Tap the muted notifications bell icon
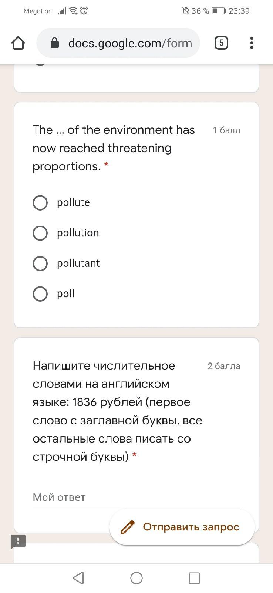 pyautogui.click(x=186, y=11)
